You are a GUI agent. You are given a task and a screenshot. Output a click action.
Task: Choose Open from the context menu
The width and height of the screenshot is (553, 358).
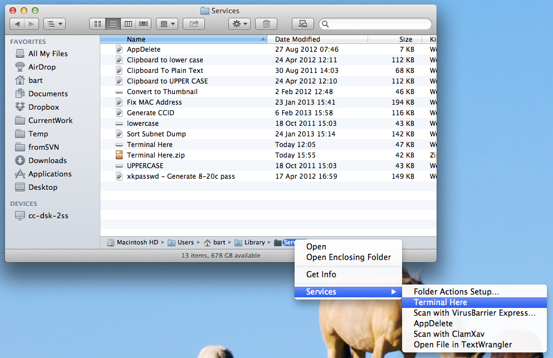(x=348, y=247)
